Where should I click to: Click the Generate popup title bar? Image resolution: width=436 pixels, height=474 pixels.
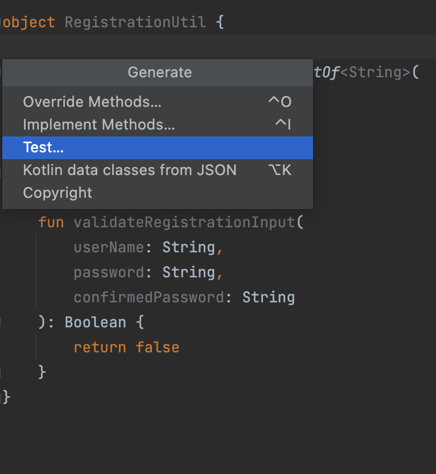click(x=159, y=73)
